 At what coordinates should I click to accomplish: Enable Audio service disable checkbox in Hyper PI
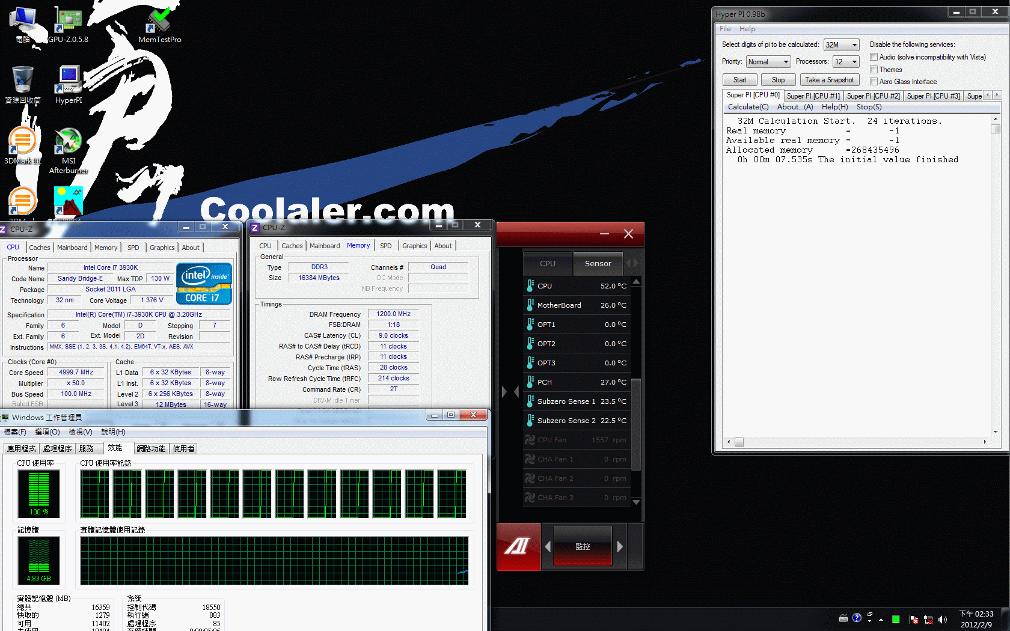pos(874,57)
